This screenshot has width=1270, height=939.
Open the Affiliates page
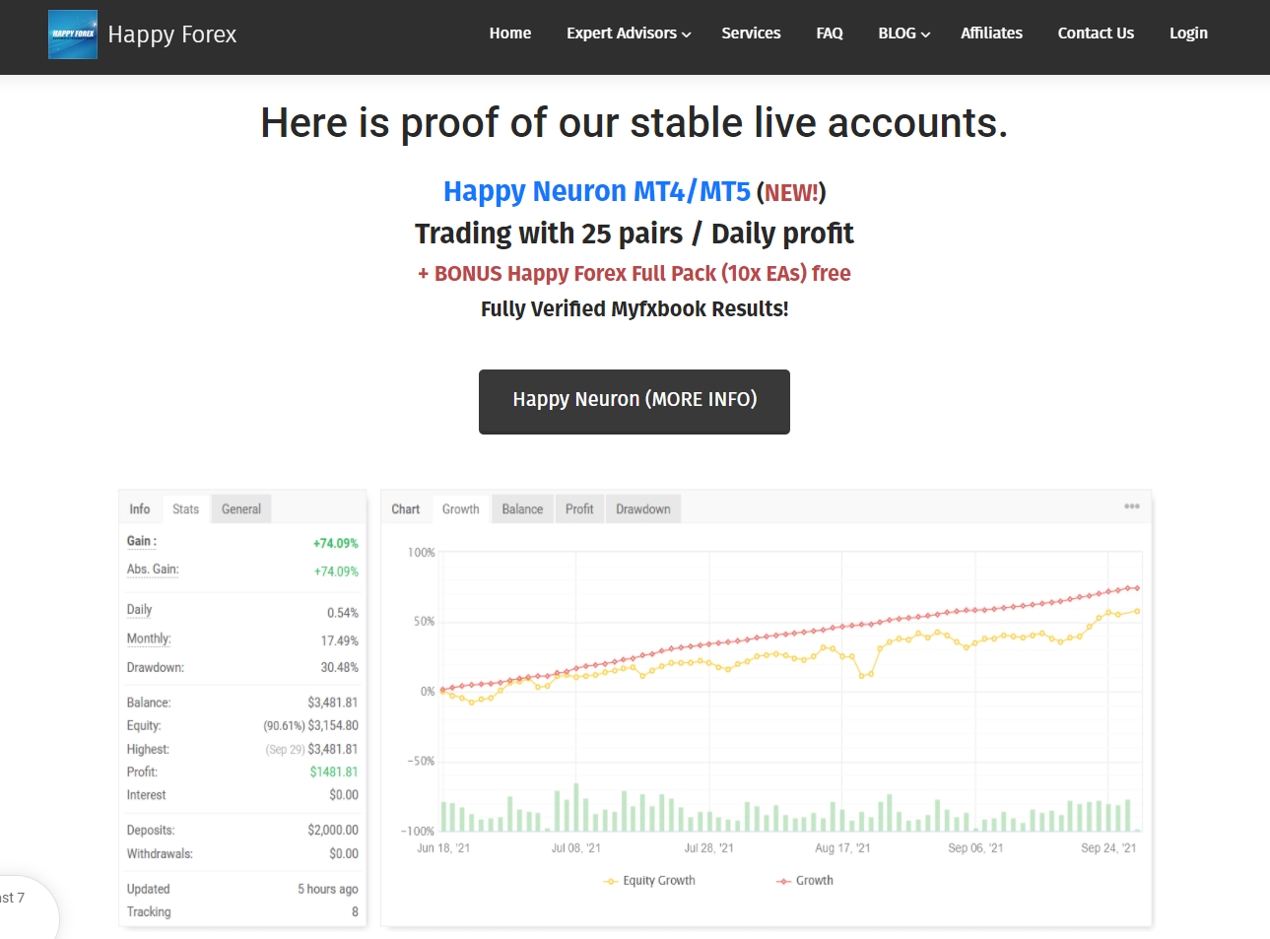click(x=991, y=34)
